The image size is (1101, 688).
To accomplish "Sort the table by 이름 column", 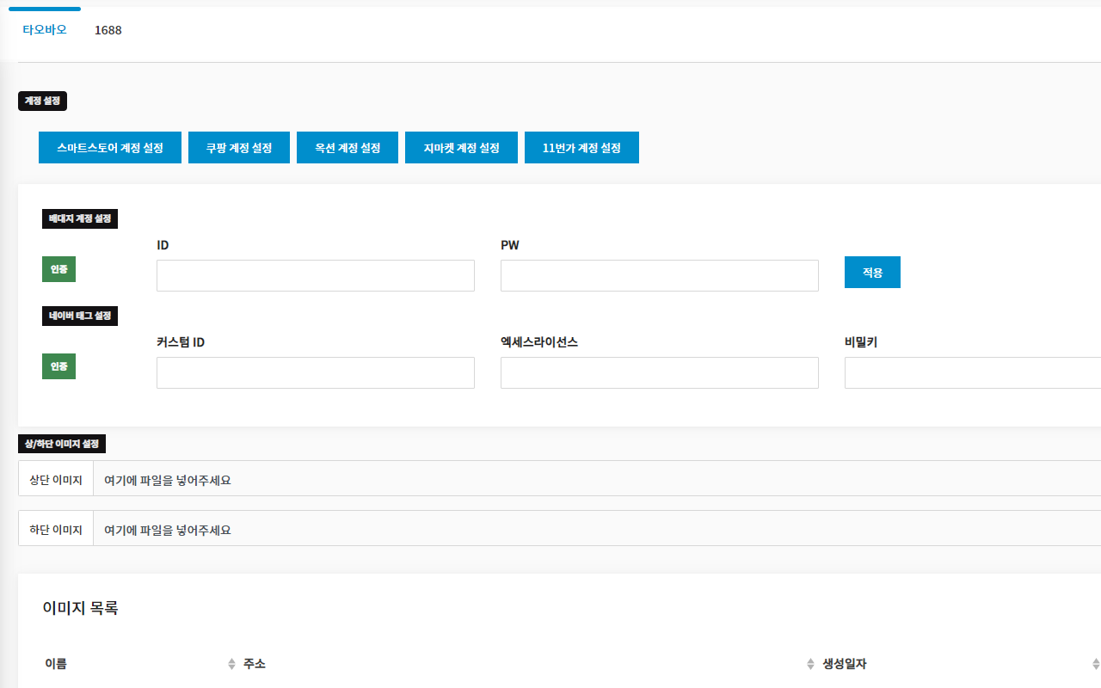I will click(x=56, y=663).
